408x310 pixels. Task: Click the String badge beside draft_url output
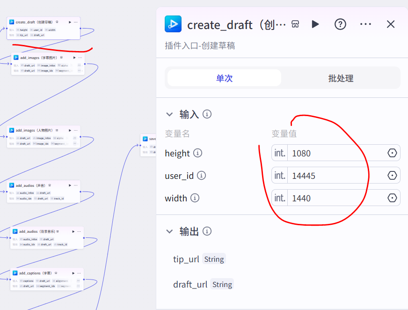[x=222, y=284]
